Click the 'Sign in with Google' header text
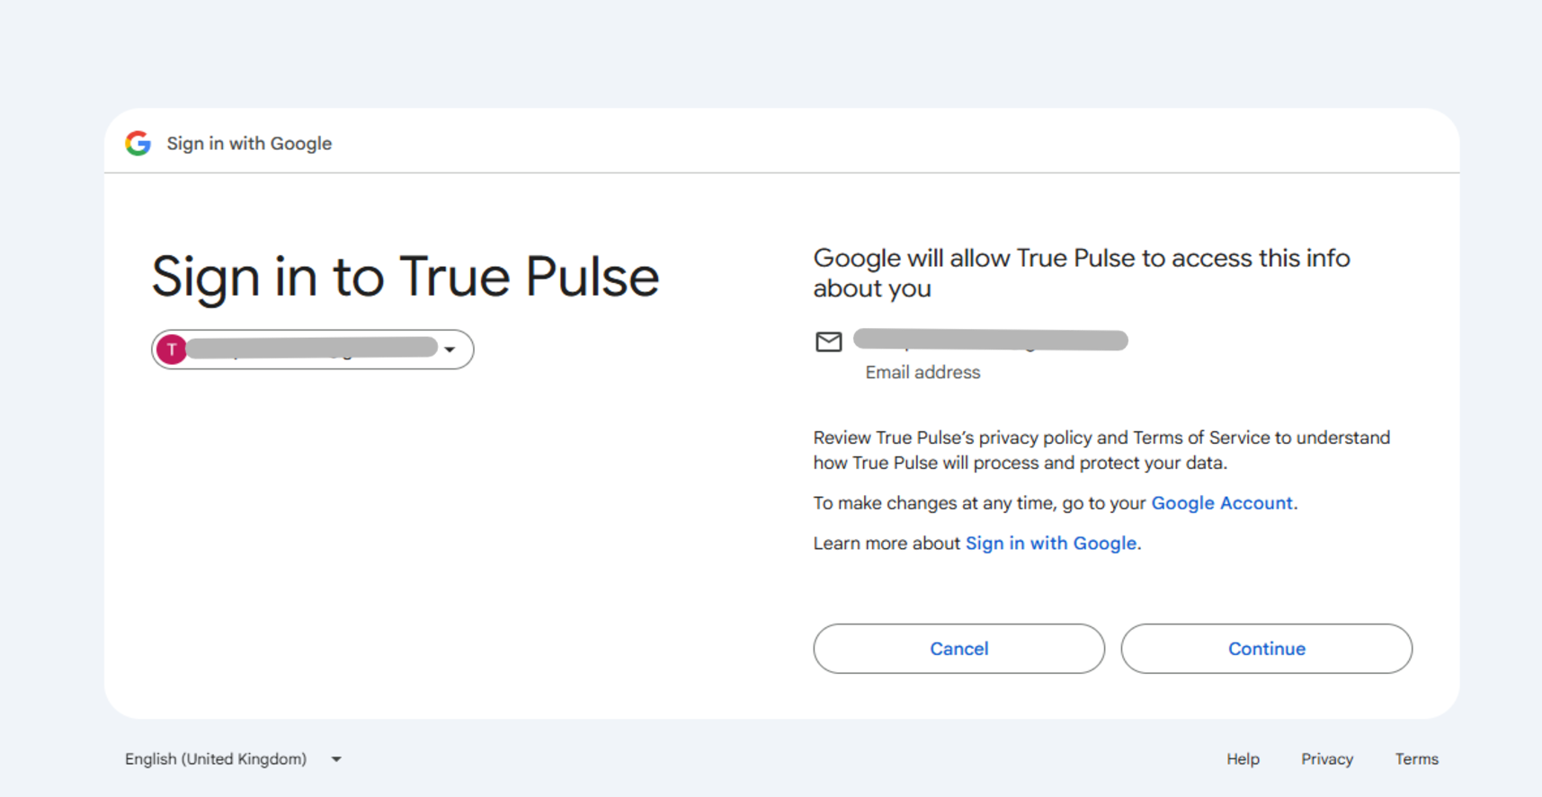Screen dimensions: 1542x797 [x=249, y=144]
